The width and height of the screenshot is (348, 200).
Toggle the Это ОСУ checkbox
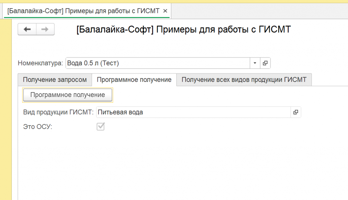click(101, 127)
